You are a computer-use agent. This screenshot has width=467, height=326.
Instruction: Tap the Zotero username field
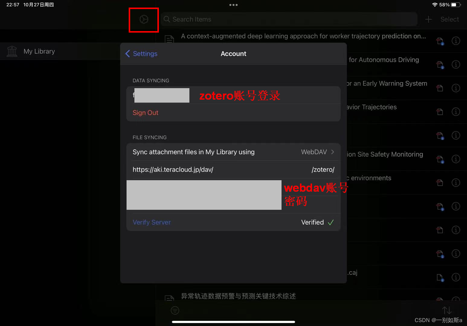[x=233, y=95]
